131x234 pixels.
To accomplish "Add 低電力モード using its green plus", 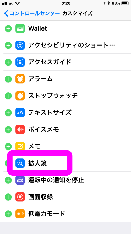I will pos(8,214).
